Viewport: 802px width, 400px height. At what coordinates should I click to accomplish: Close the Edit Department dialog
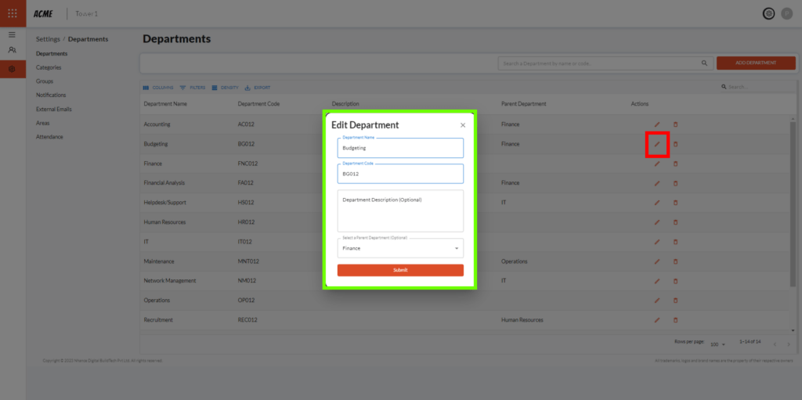coord(463,125)
